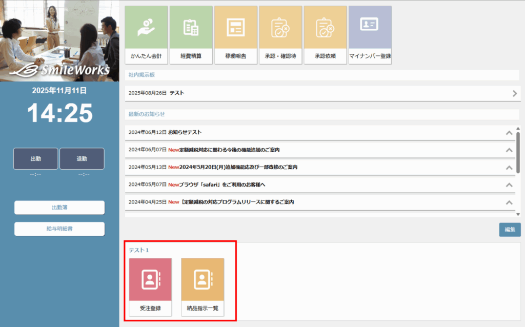
Task: Select the 承認依頼 icon tile
Action: click(325, 35)
